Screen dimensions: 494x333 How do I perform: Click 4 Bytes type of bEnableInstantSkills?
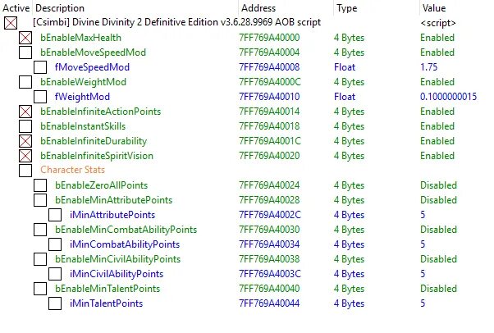349,126
